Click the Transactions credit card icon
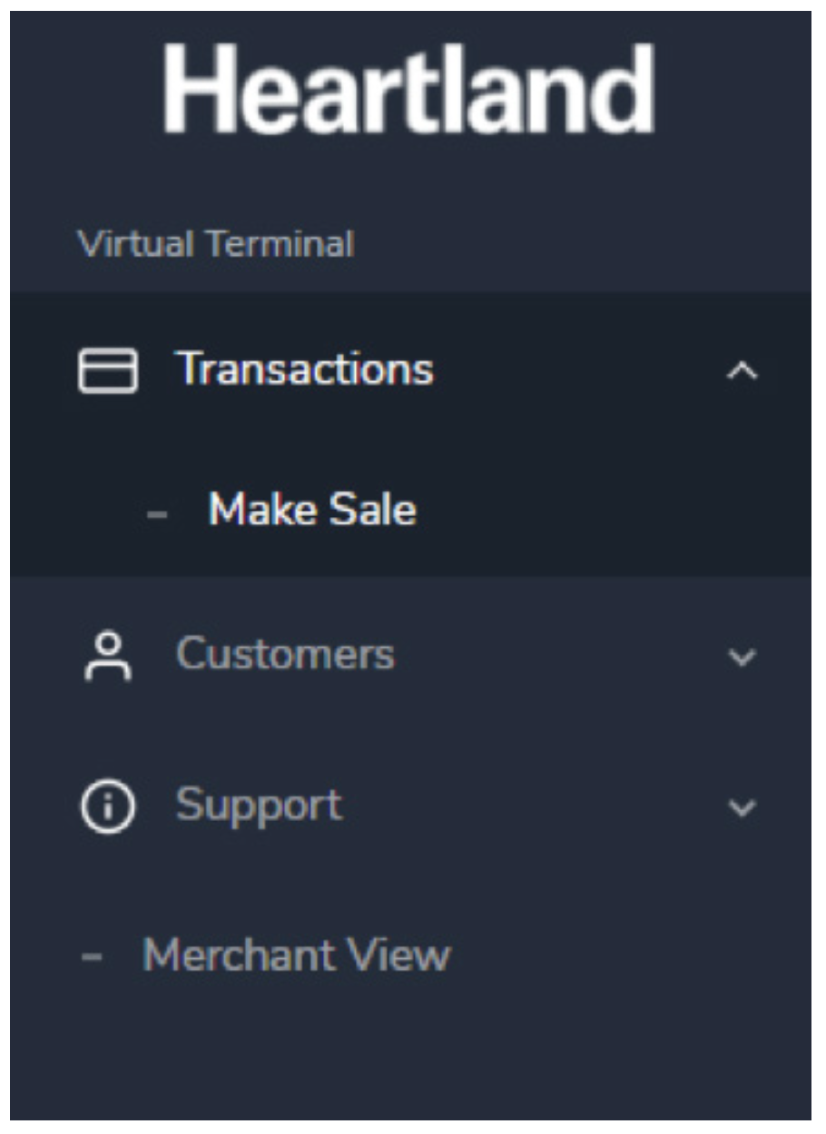The image size is (826, 1134). point(108,371)
